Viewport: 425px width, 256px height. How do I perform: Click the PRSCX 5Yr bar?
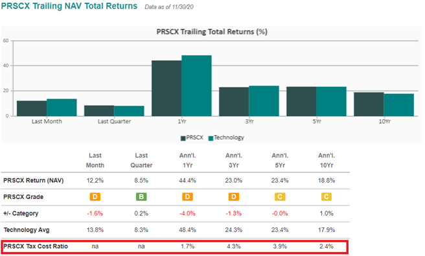coord(301,101)
